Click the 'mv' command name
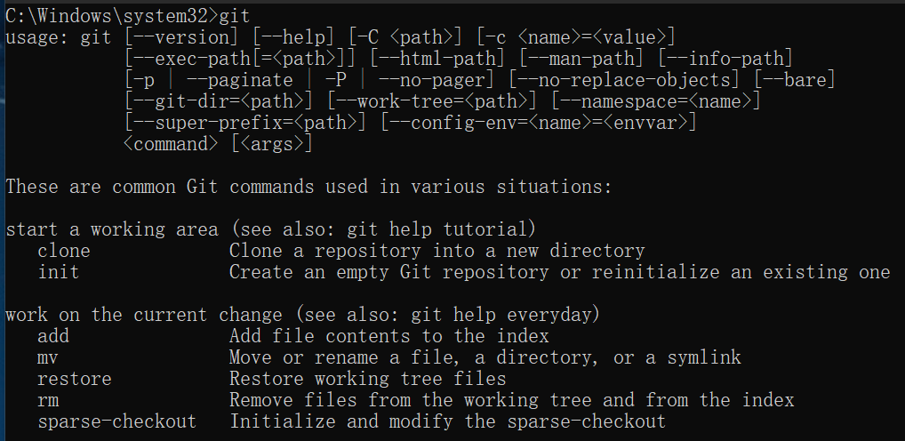This screenshot has width=905, height=441. click(48, 357)
